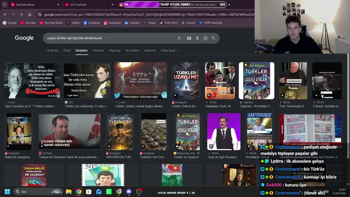Open the Calaméo Ali Bektan book cover
The image size is (350, 197).
256,81
